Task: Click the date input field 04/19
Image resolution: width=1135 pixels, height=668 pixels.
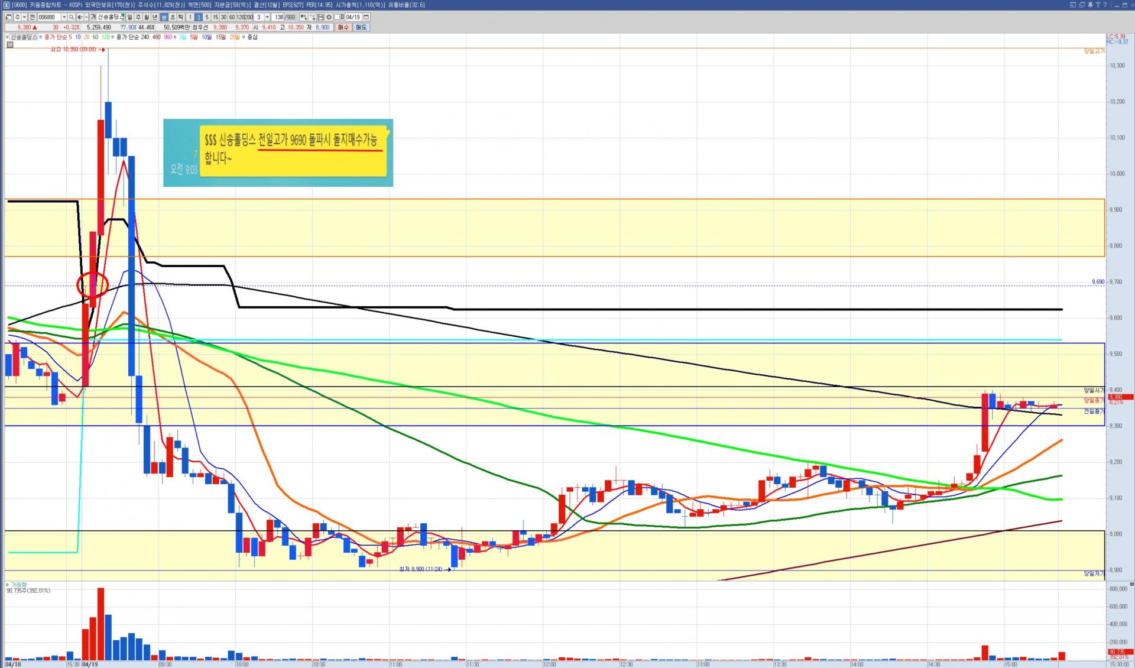Action: click(353, 17)
